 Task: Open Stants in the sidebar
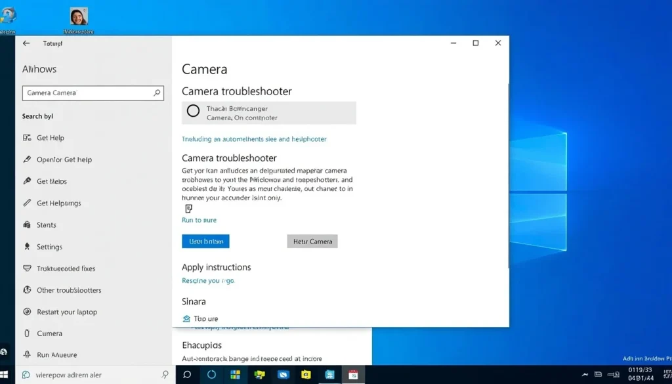[47, 225]
